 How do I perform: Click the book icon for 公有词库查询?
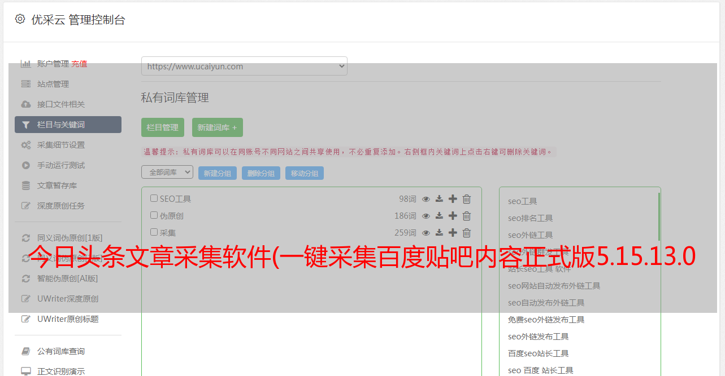coord(26,351)
